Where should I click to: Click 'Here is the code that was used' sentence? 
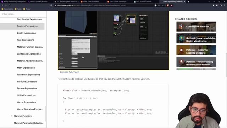point(104,79)
